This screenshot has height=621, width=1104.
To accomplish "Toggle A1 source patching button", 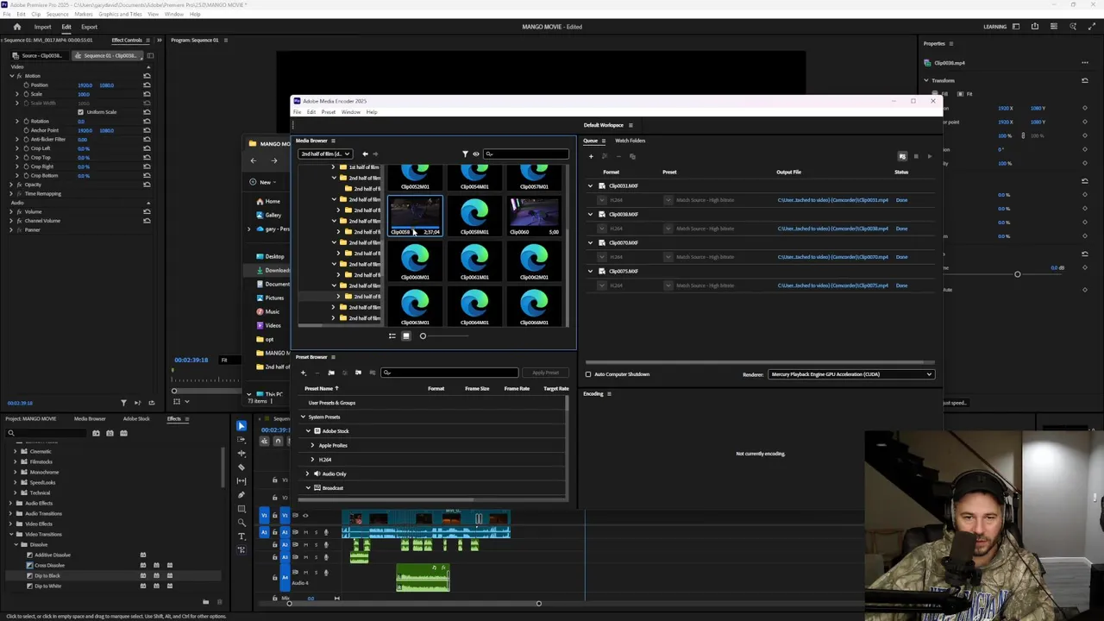I will [265, 532].
